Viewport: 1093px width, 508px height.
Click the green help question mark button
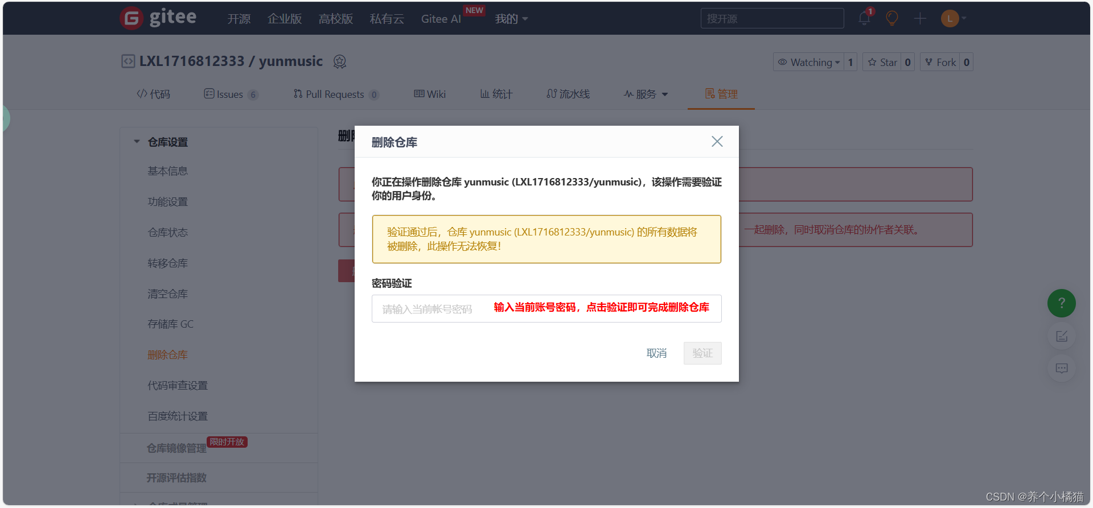1062,303
